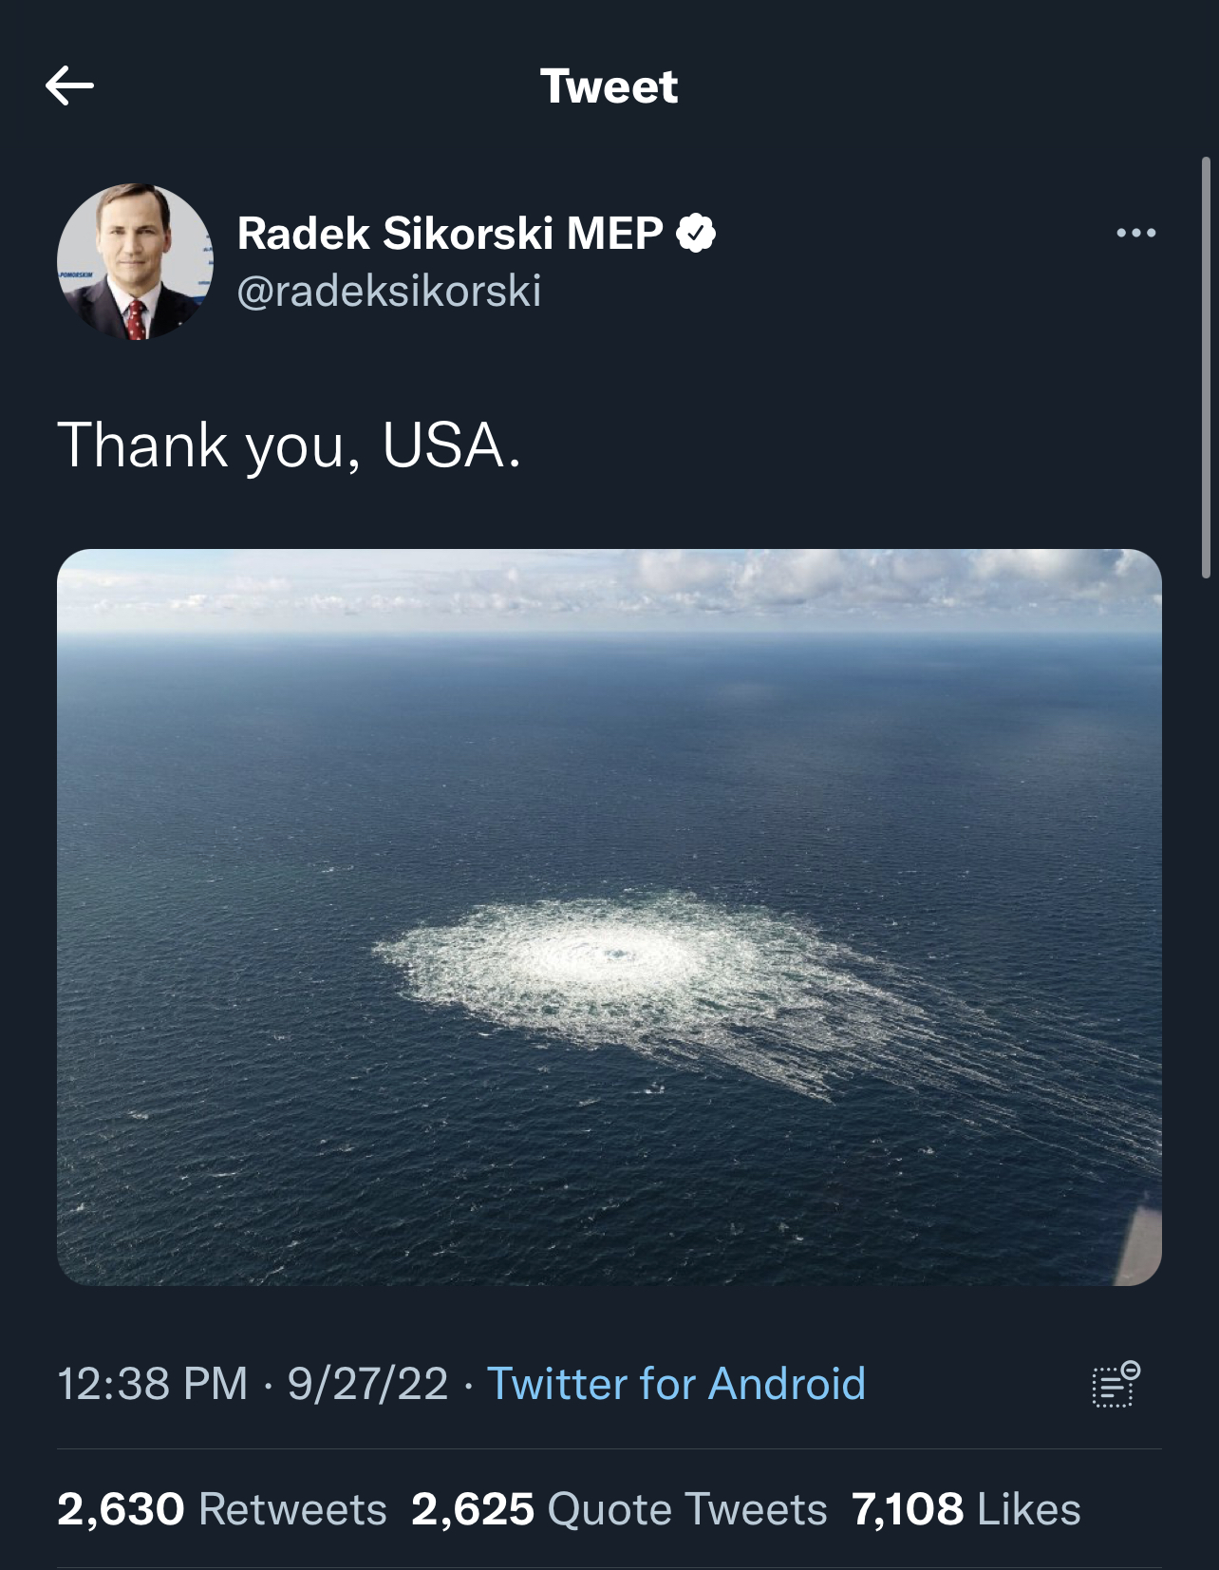Go back using the left arrow

(69, 86)
